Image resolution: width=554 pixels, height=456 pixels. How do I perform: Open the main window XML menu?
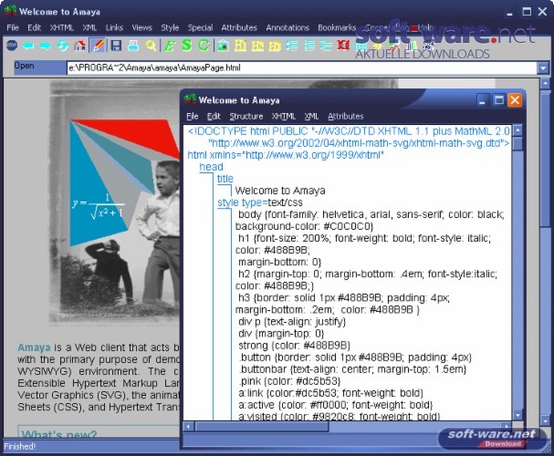tap(89, 27)
